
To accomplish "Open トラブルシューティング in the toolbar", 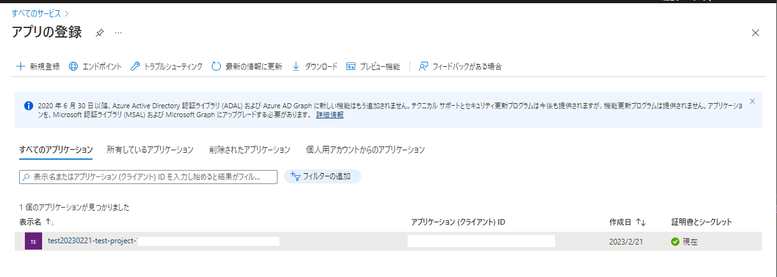I will point(166,66).
